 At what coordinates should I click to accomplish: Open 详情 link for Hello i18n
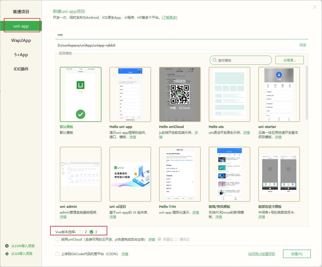click(x=195, y=212)
